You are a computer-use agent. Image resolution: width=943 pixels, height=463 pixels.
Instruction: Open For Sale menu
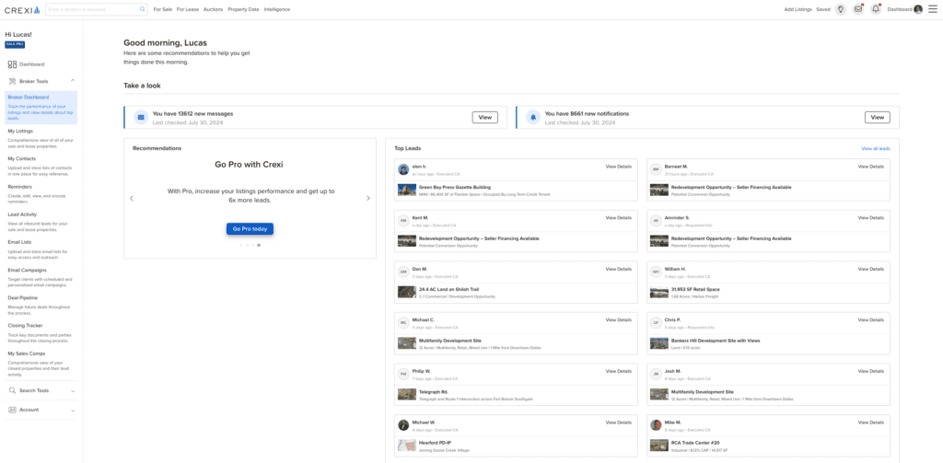163,9
